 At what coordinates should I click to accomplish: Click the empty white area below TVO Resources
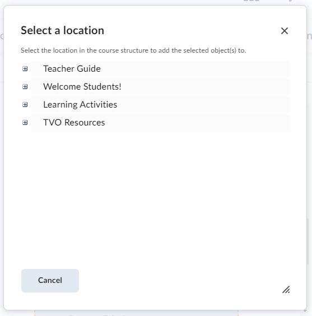(155, 193)
